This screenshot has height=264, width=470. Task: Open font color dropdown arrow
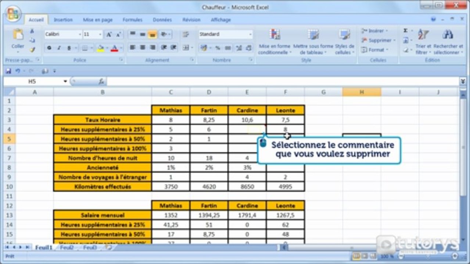pos(121,48)
